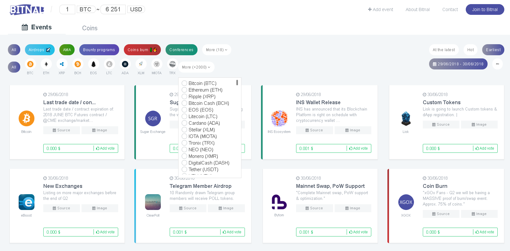510x251 pixels.
Task: Filter events by Coins burn
Action: click(142, 50)
